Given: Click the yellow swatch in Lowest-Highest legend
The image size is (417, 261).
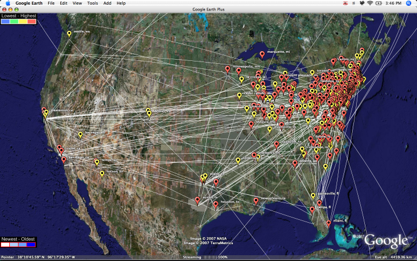Looking at the screenshot, I should (23, 21).
